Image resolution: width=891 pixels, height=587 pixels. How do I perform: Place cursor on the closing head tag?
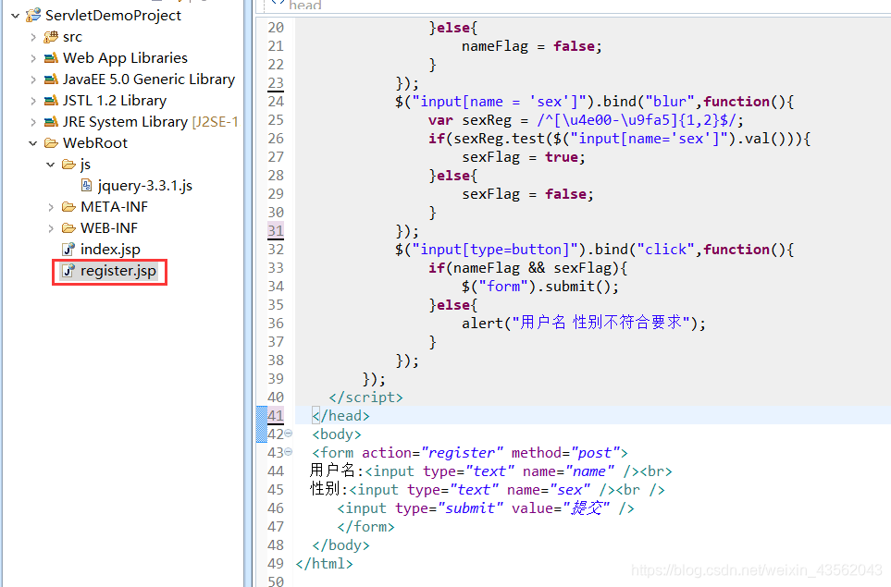click(x=340, y=416)
